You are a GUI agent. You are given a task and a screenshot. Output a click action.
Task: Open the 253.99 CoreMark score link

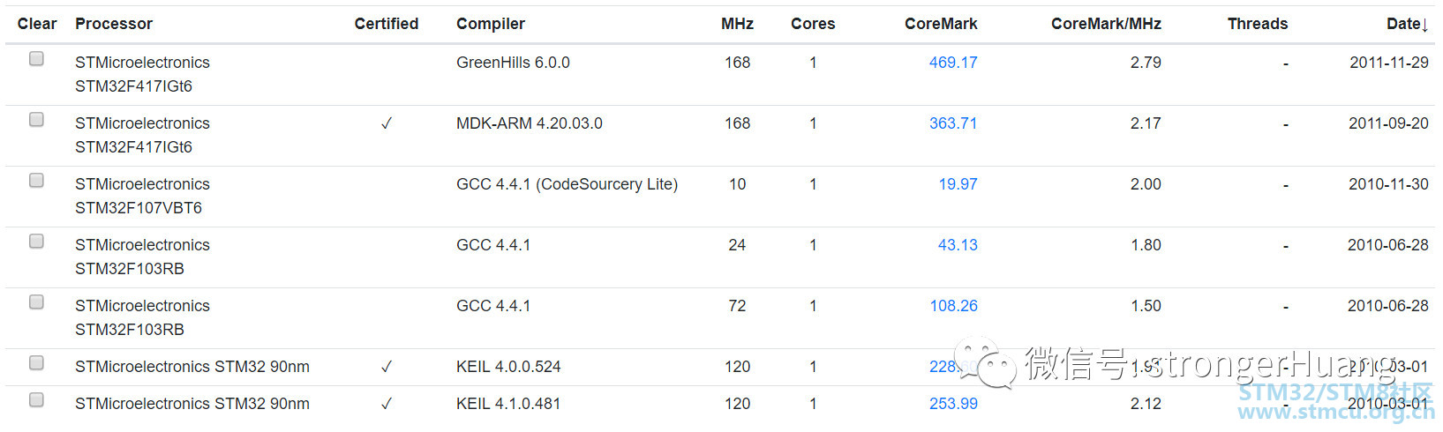pos(953,404)
